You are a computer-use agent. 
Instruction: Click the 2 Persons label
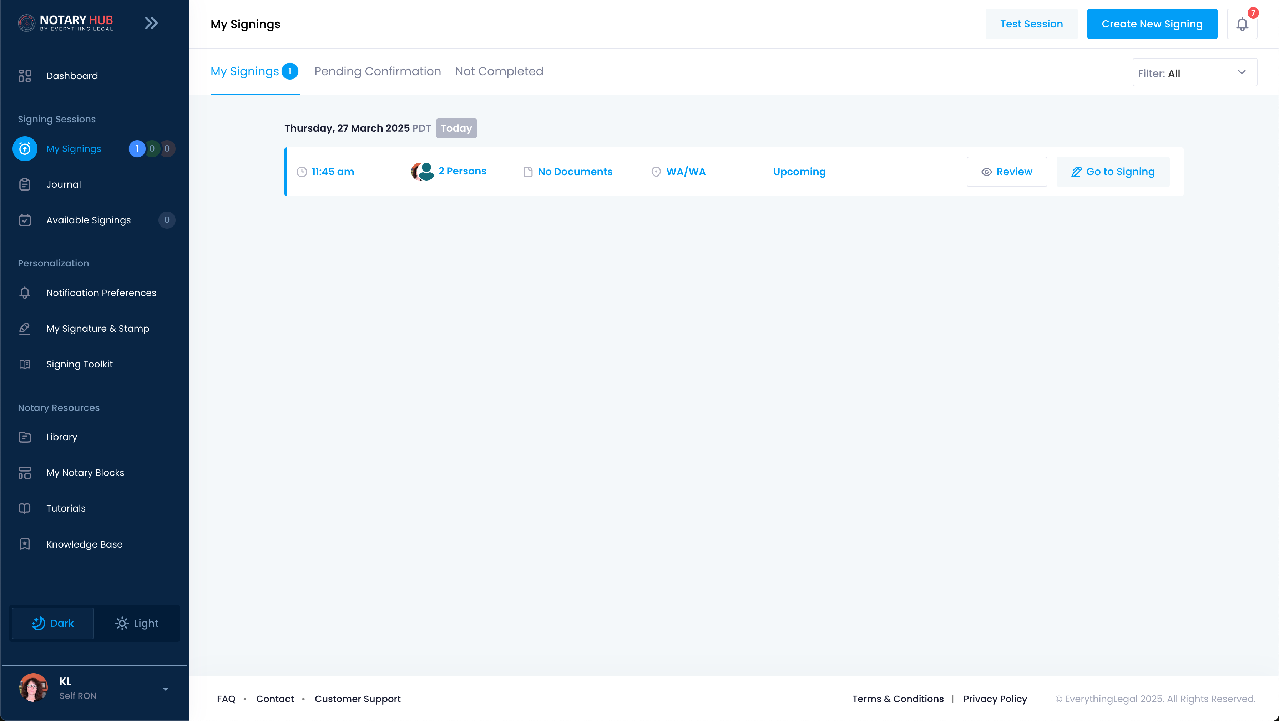pyautogui.click(x=462, y=171)
